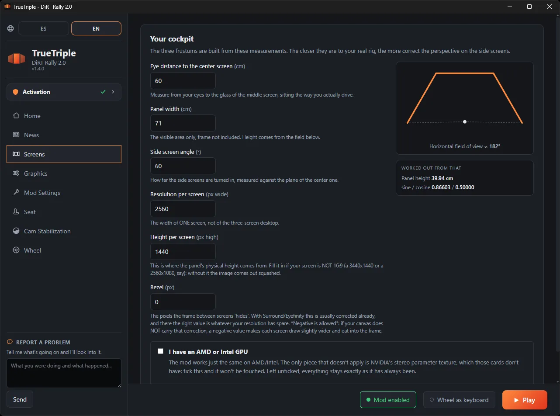
Task: Click the Screens triple-monitor icon
Action: click(16, 154)
